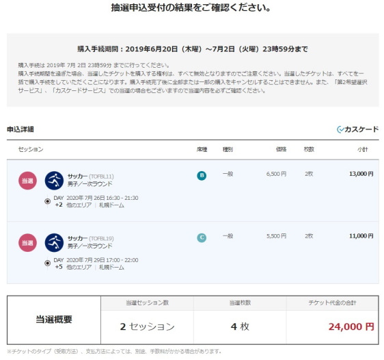Click the 4 枚 winning tickets count

coord(240,326)
